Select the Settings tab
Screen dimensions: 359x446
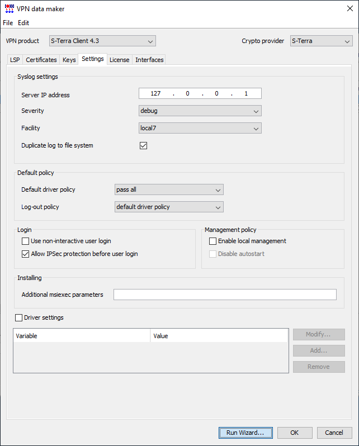click(93, 59)
